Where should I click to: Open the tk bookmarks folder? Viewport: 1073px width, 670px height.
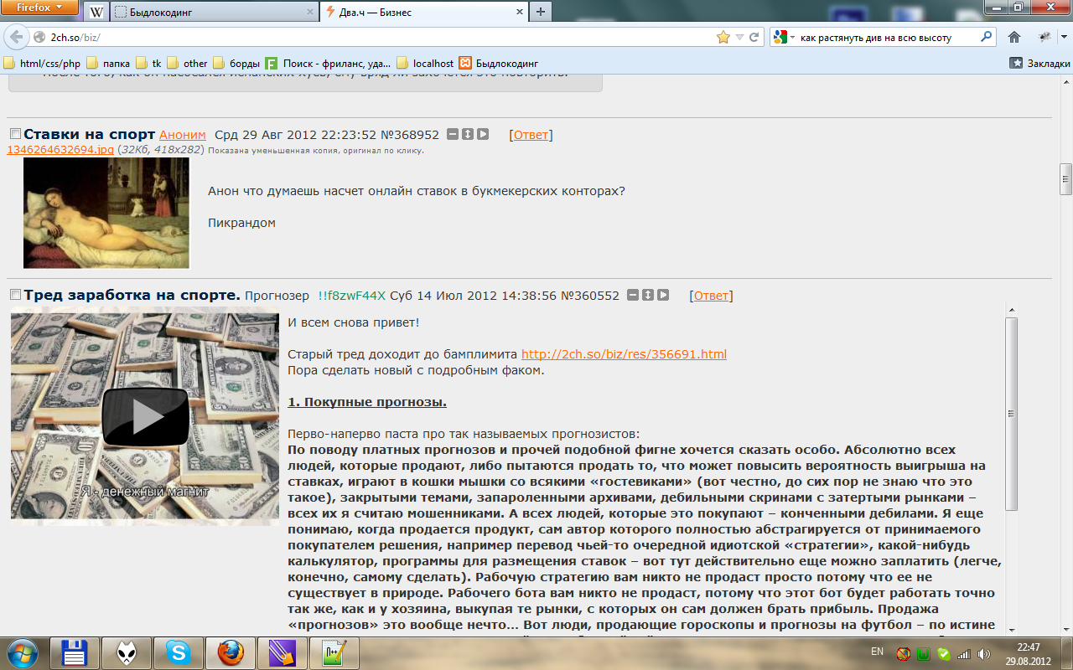[x=149, y=63]
